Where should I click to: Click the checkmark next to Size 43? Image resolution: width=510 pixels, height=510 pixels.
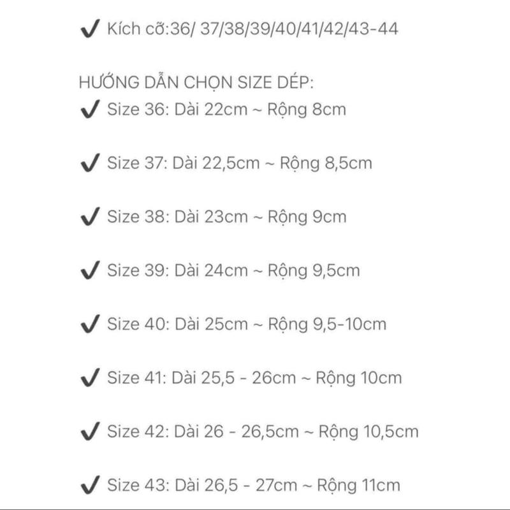(90, 485)
